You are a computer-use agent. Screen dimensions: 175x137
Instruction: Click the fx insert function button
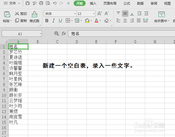64,34
